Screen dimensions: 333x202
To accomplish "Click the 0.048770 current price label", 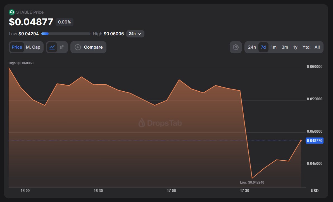I will (315, 141).
